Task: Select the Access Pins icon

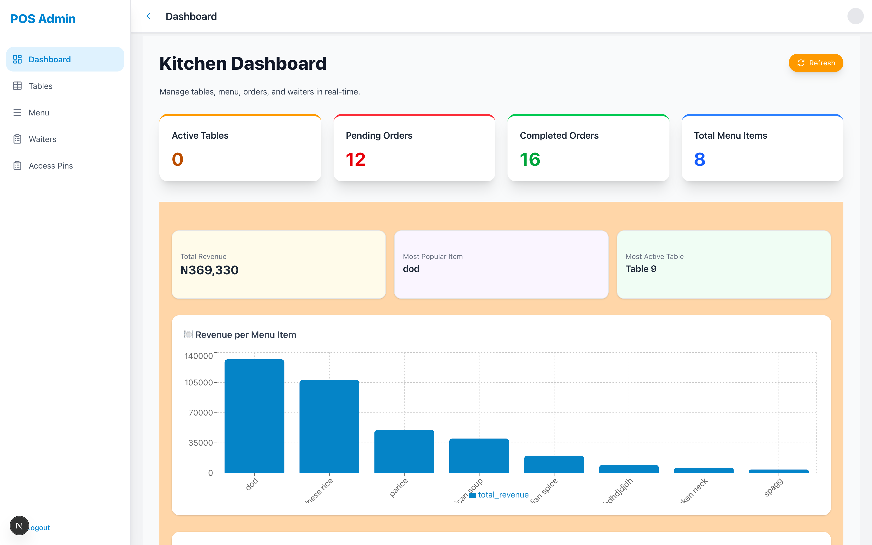Action: (17, 165)
